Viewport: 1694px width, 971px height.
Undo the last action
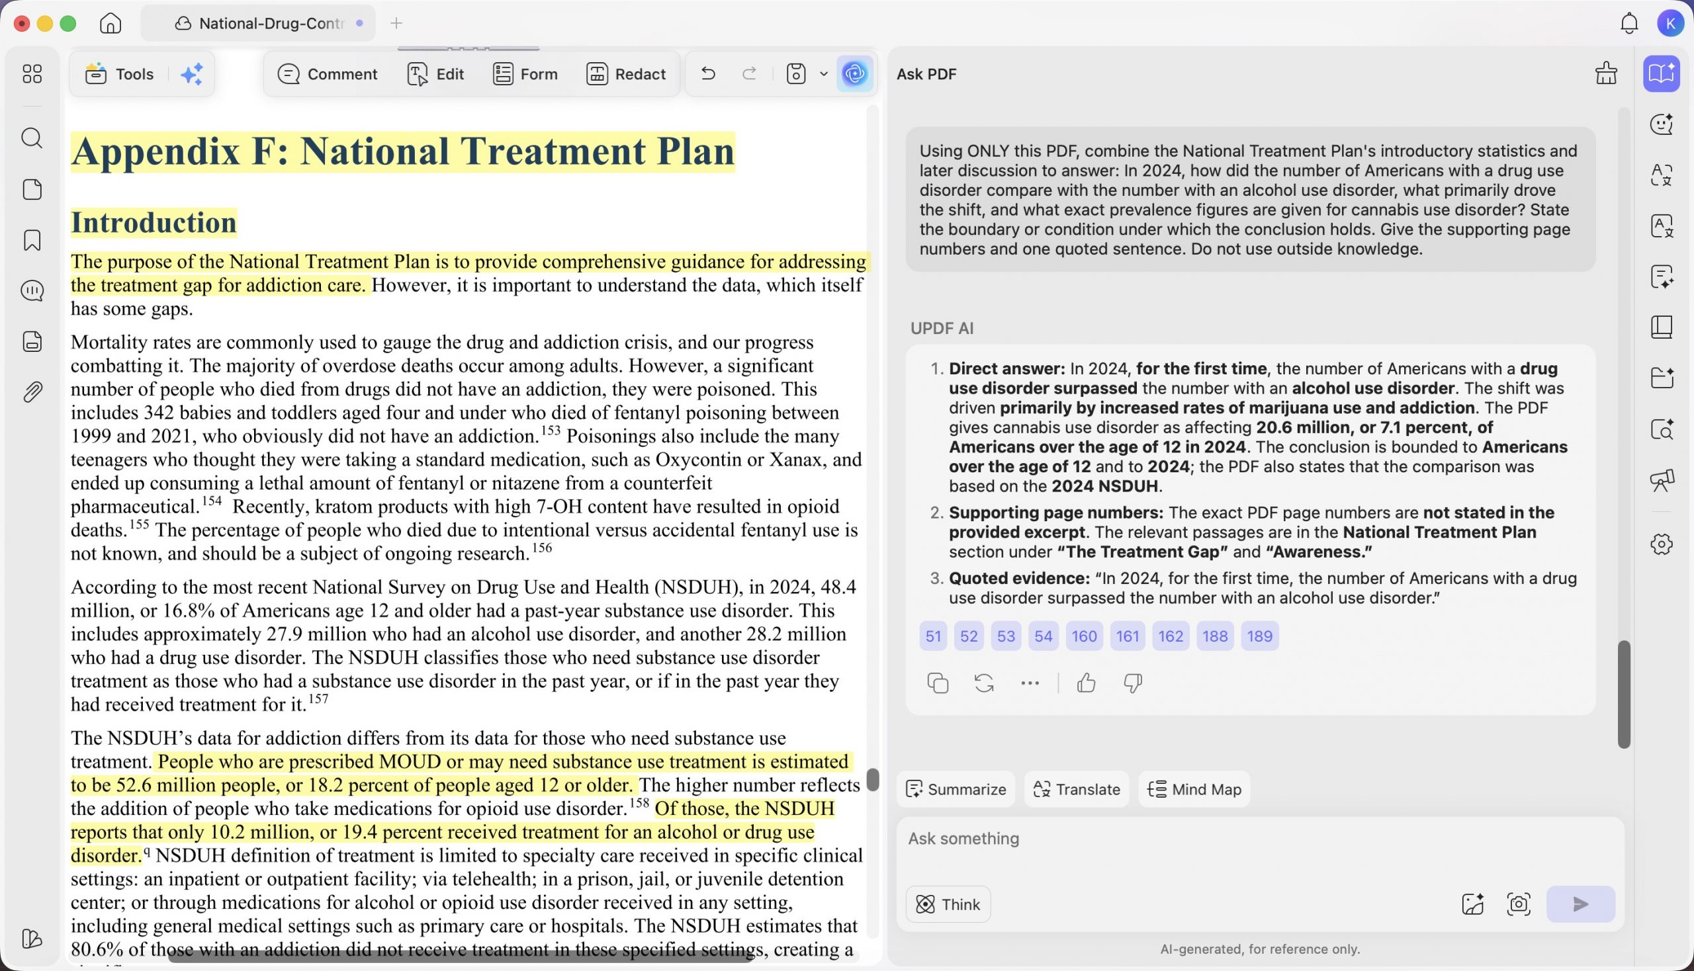point(708,73)
